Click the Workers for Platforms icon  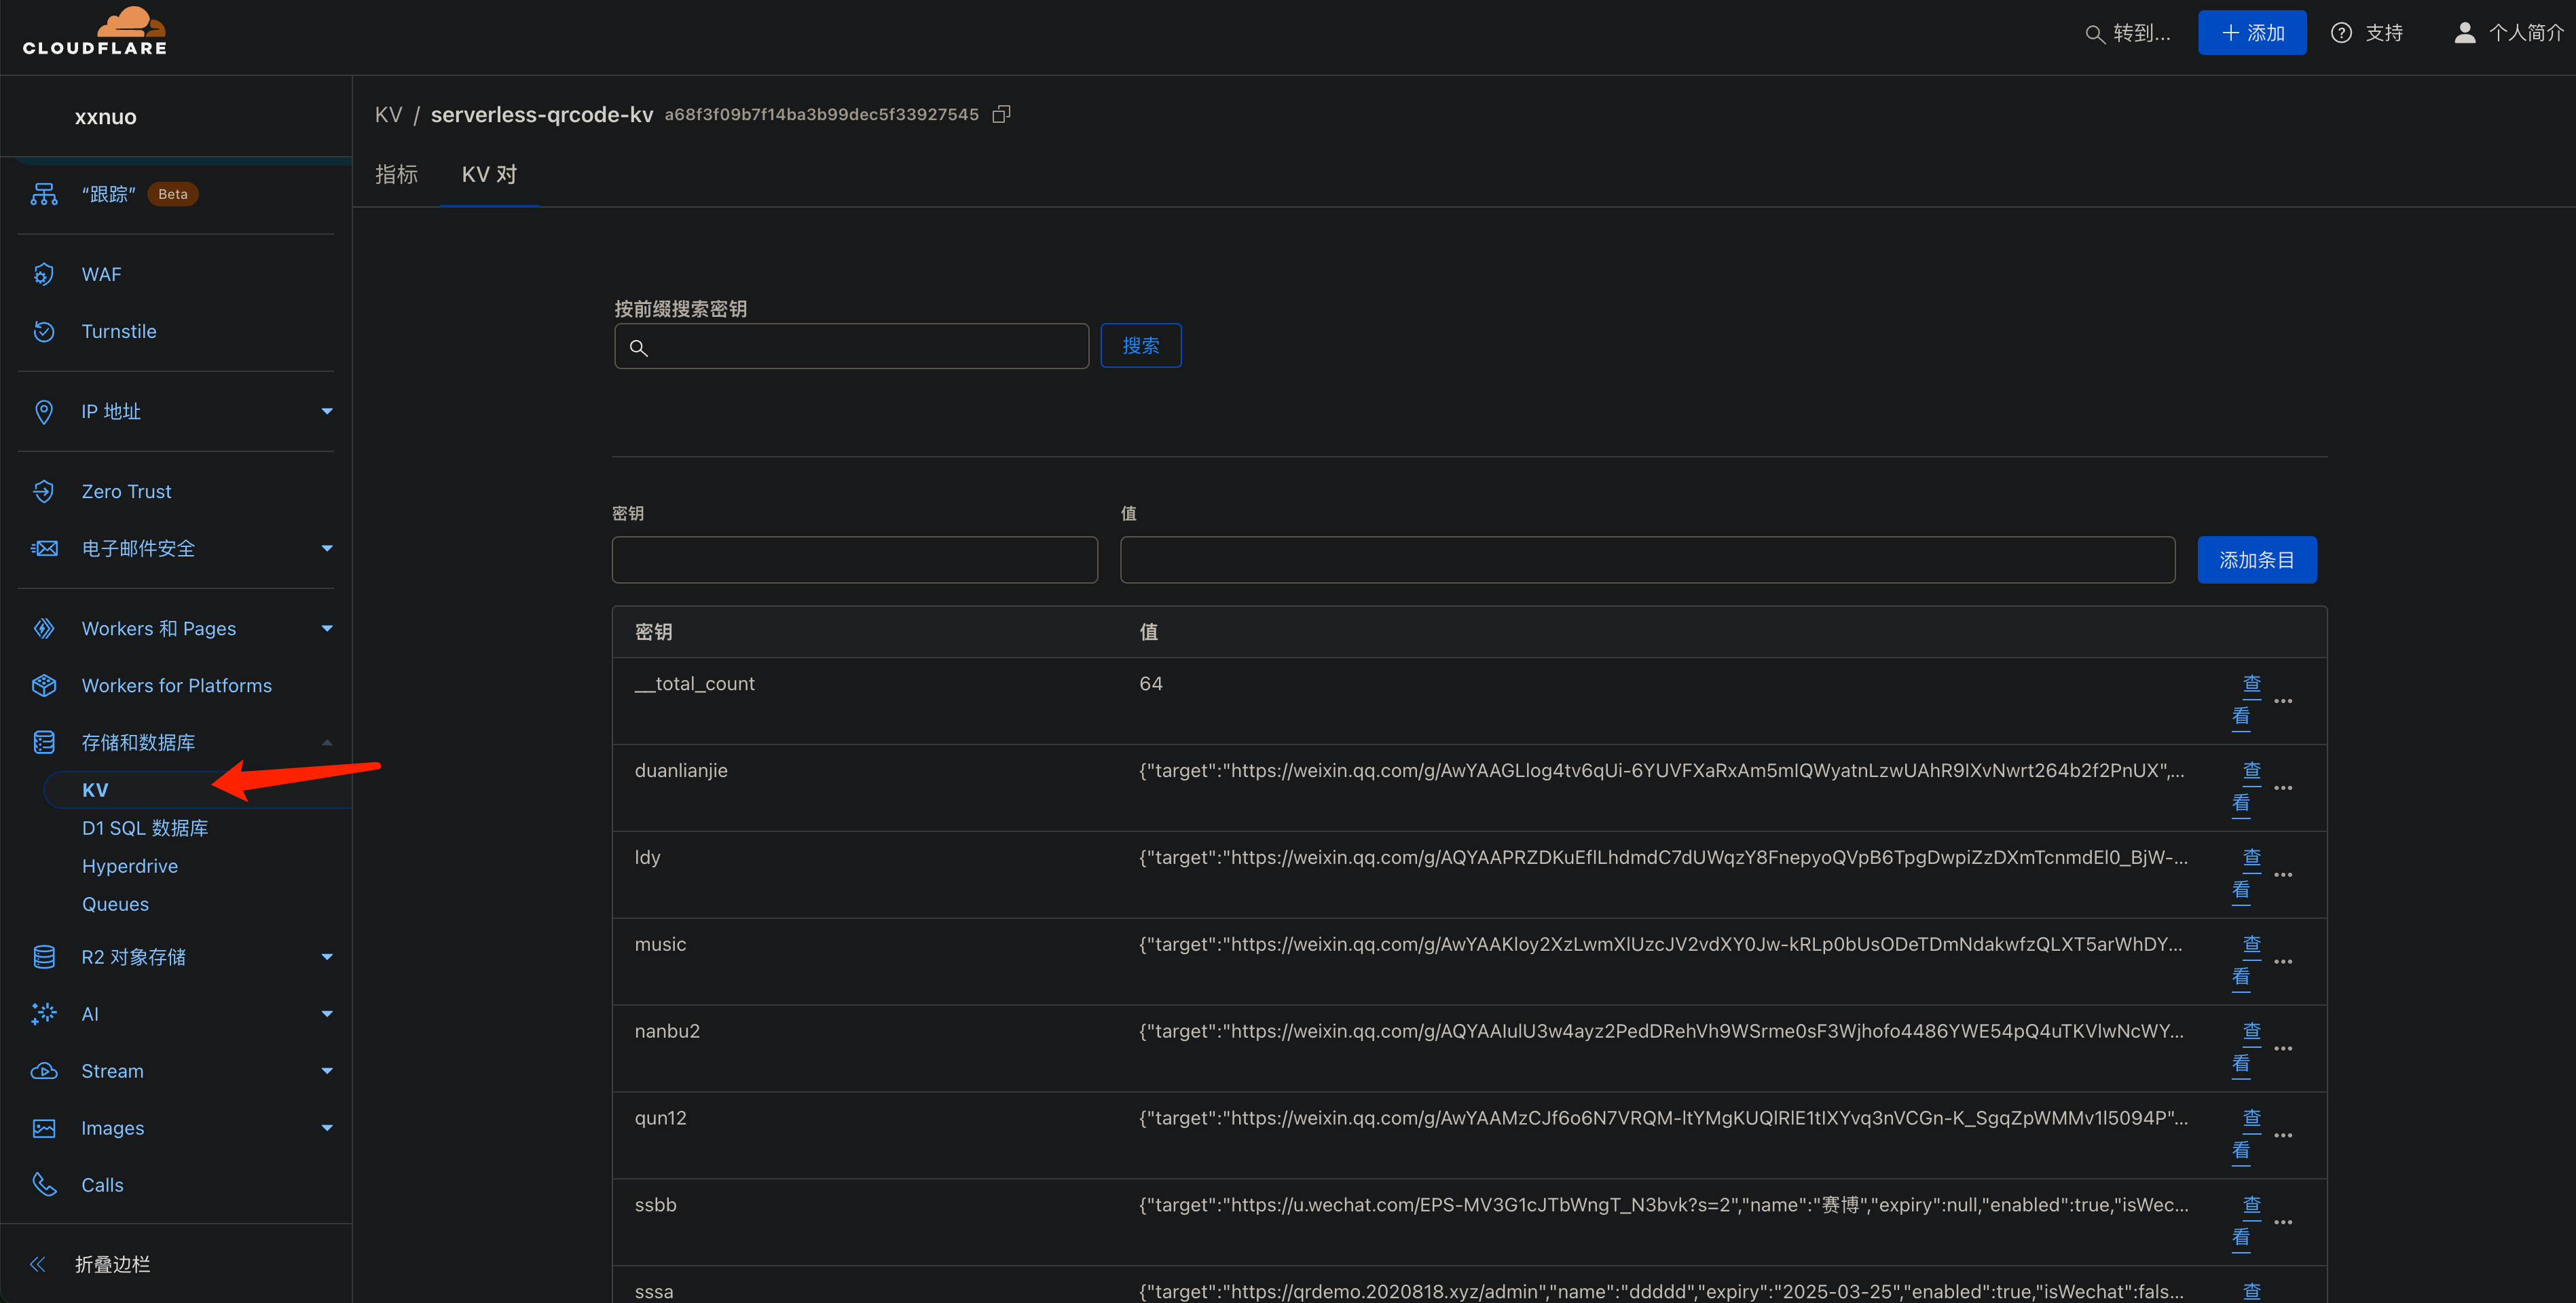44,685
